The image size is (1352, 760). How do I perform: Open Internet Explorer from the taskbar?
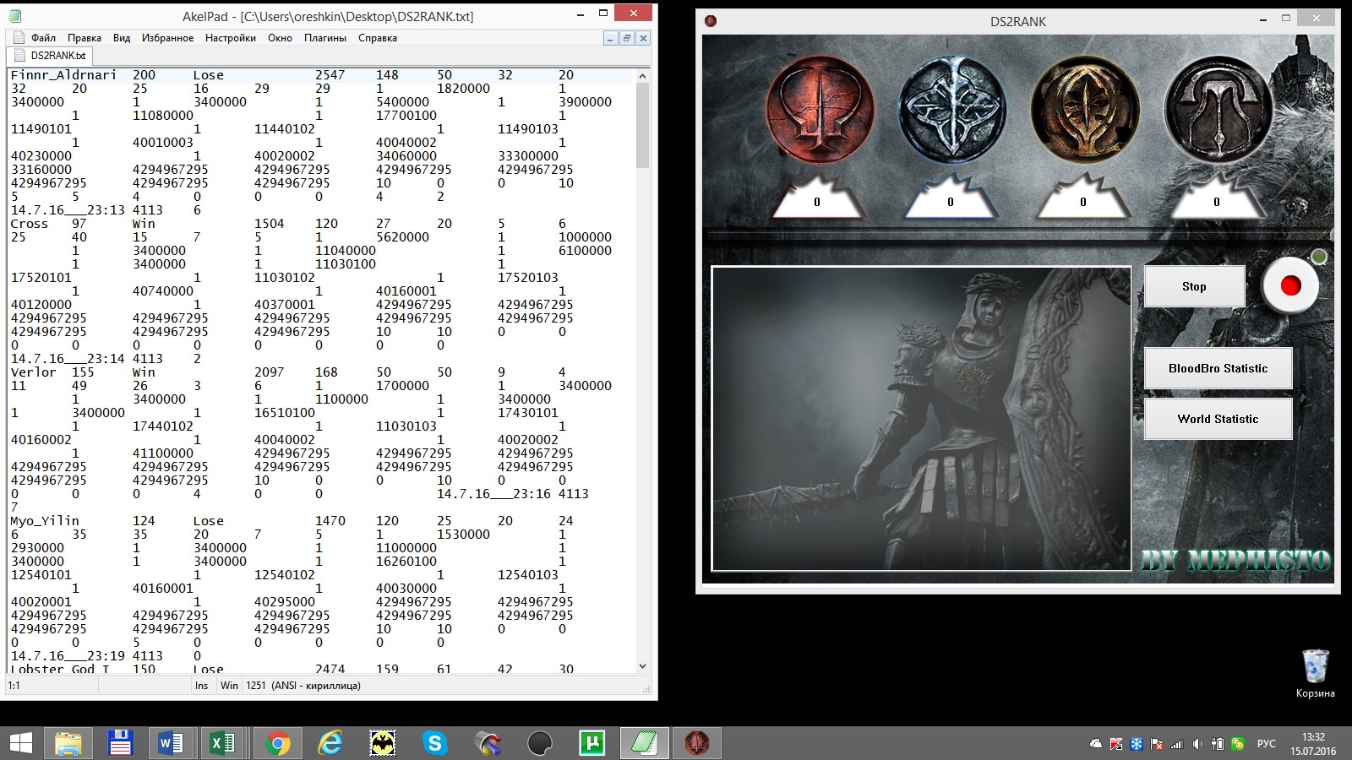tap(330, 743)
